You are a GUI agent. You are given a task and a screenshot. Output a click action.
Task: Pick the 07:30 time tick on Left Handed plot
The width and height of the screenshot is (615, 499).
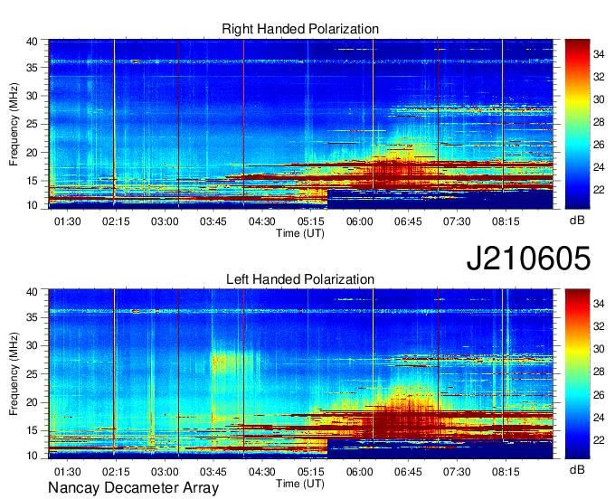(457, 472)
